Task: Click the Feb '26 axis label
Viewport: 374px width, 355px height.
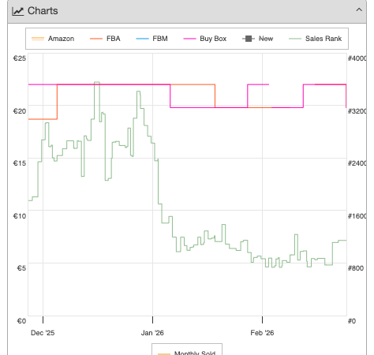Action: 262,333
